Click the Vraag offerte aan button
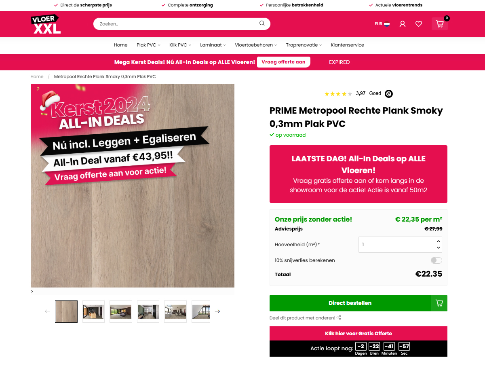The height and width of the screenshot is (370, 485). pyautogui.click(x=284, y=62)
